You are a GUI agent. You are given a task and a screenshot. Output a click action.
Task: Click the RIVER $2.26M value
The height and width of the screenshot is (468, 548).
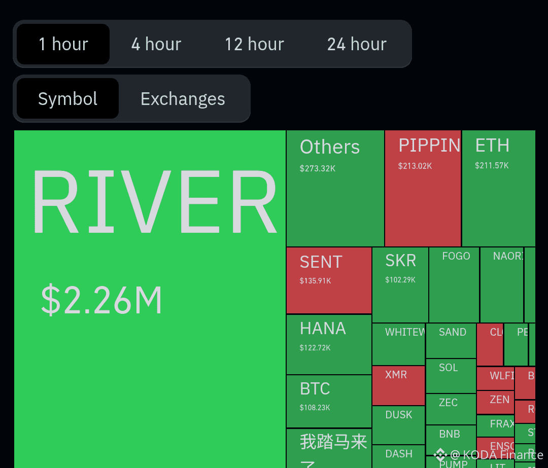[101, 300]
